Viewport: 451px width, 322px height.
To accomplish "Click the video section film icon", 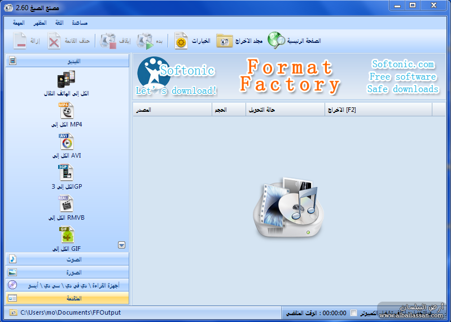I will (x=12, y=60).
